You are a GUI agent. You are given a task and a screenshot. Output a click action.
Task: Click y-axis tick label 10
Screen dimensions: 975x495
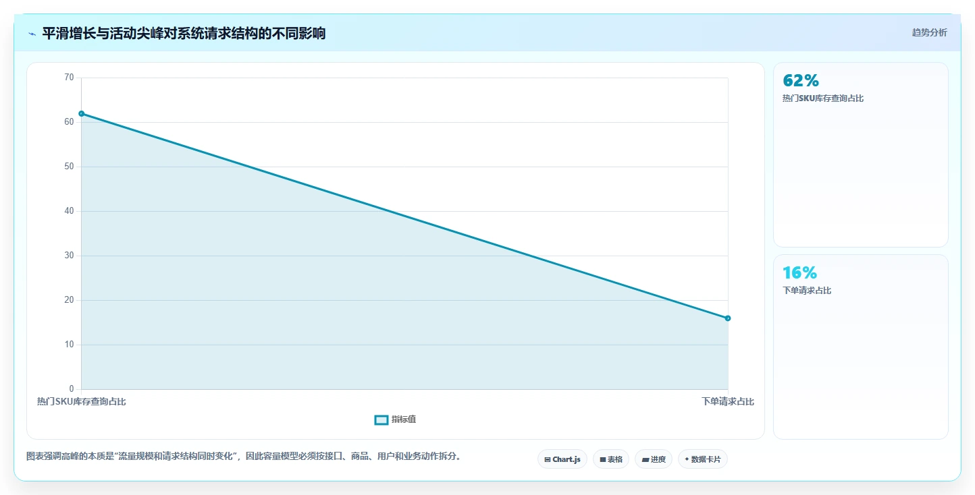69,345
